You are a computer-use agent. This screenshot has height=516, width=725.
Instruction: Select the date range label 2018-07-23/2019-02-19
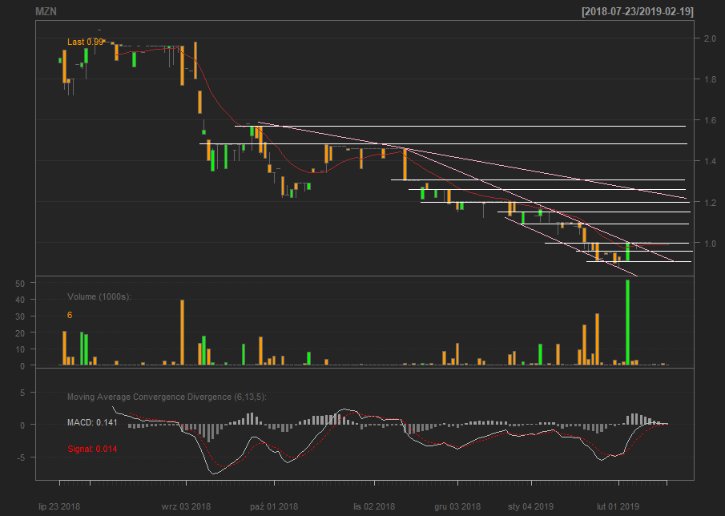[x=638, y=11]
